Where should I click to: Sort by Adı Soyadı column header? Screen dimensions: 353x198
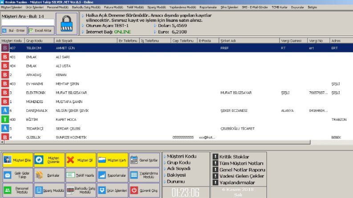[85, 41]
